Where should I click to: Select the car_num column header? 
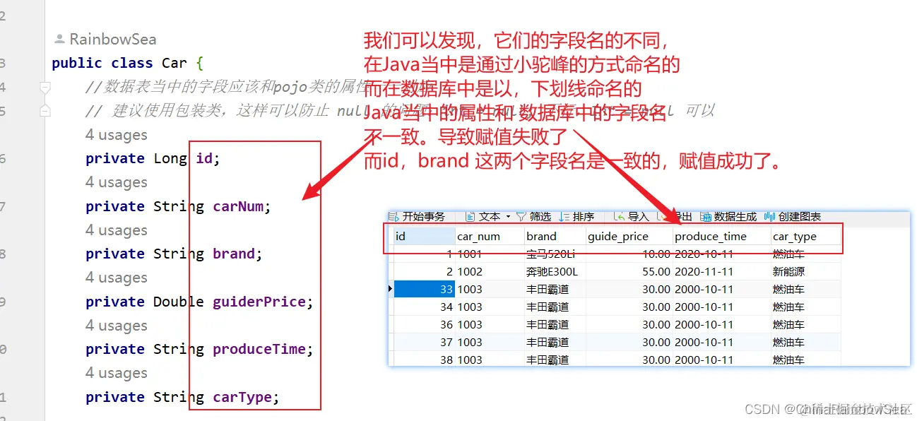coord(490,236)
